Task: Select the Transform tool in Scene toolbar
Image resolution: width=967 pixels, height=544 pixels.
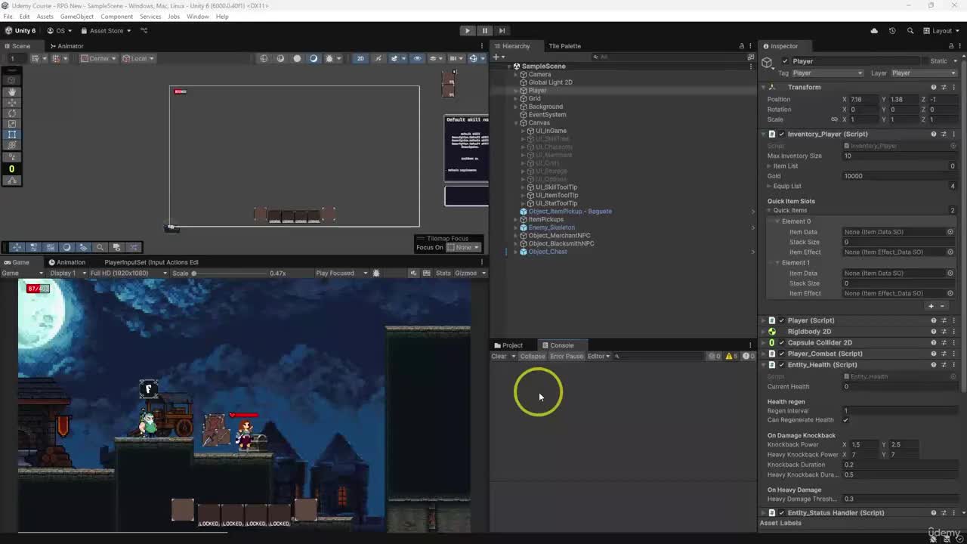Action: 11,145
